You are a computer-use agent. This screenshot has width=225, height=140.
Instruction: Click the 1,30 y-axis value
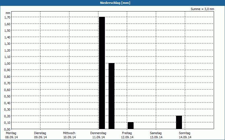(x=7, y=44)
